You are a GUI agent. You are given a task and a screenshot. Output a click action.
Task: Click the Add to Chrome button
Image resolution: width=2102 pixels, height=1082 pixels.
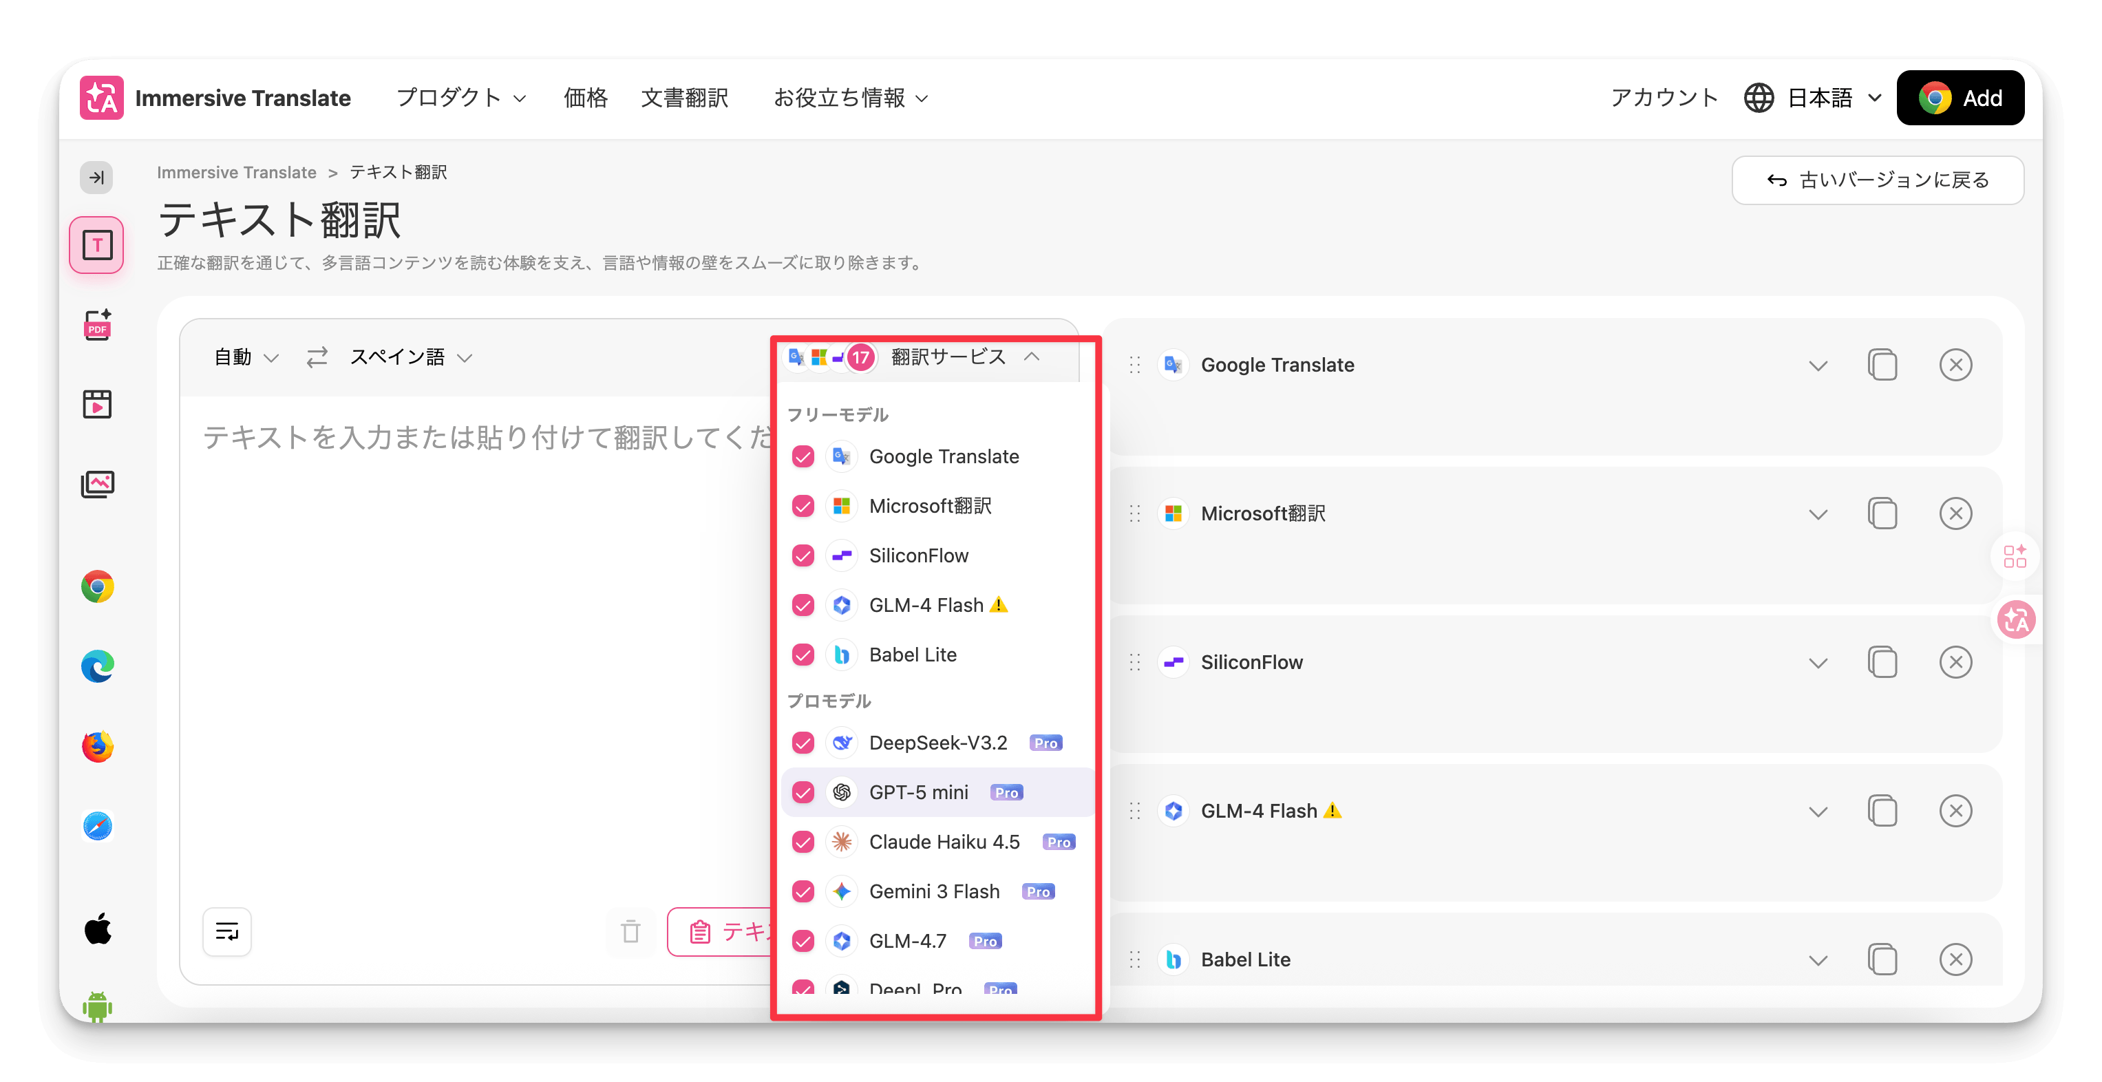click(x=1960, y=98)
